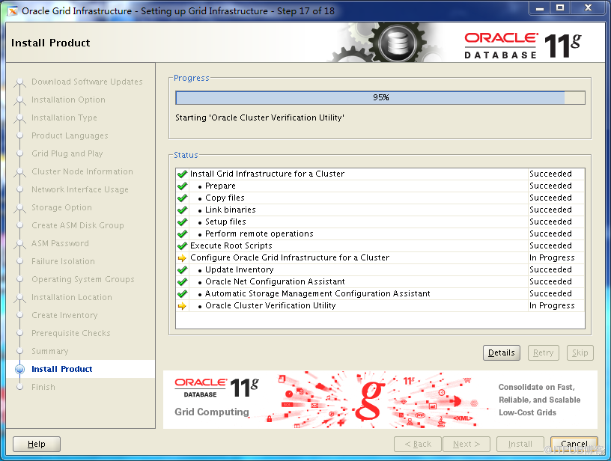Click green check beside Copy files
The height and width of the screenshot is (461, 611).
182,198
